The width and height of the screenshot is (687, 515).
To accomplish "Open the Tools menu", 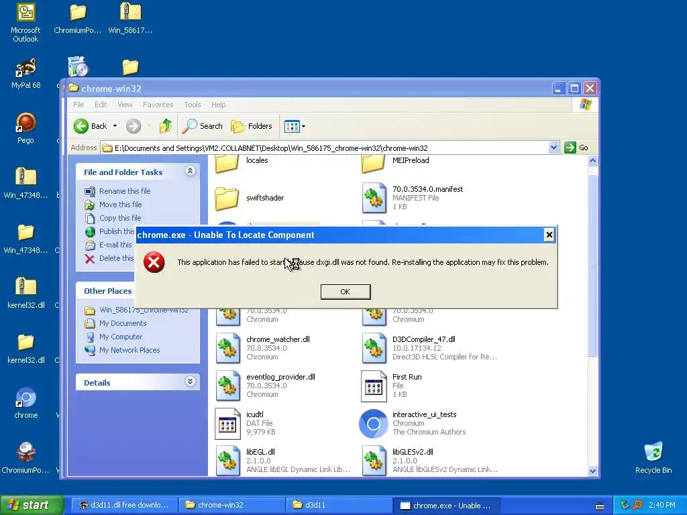I will pos(193,105).
